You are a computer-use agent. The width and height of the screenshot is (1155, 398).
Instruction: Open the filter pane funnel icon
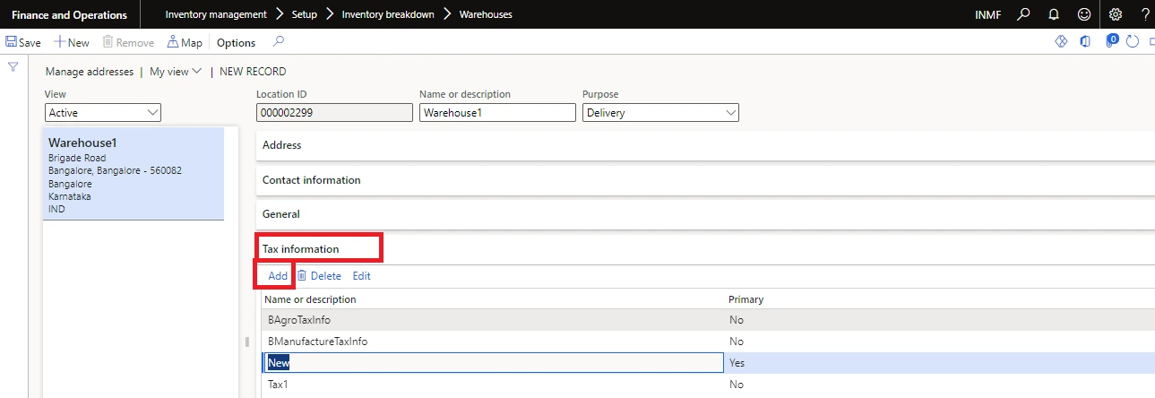pos(13,67)
